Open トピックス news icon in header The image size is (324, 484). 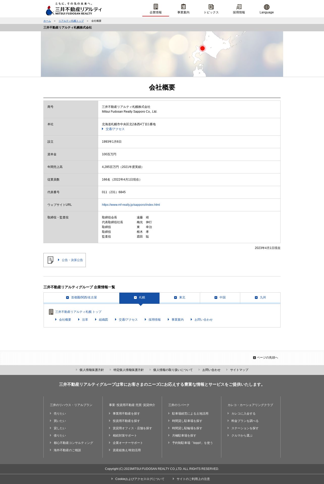(x=211, y=7)
